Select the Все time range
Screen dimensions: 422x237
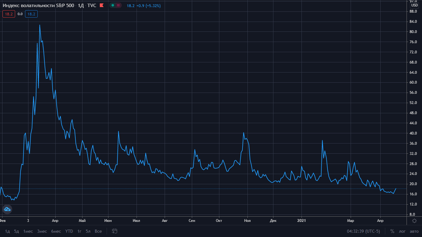[98, 231]
